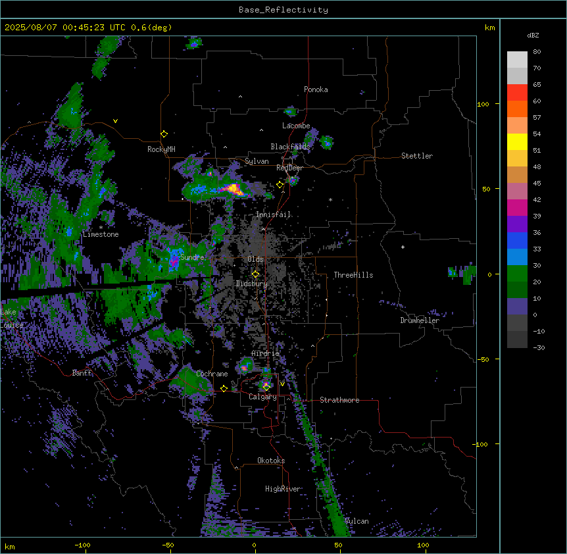Select the Ponoka city label
This screenshot has width=567, height=554.
click(x=316, y=89)
